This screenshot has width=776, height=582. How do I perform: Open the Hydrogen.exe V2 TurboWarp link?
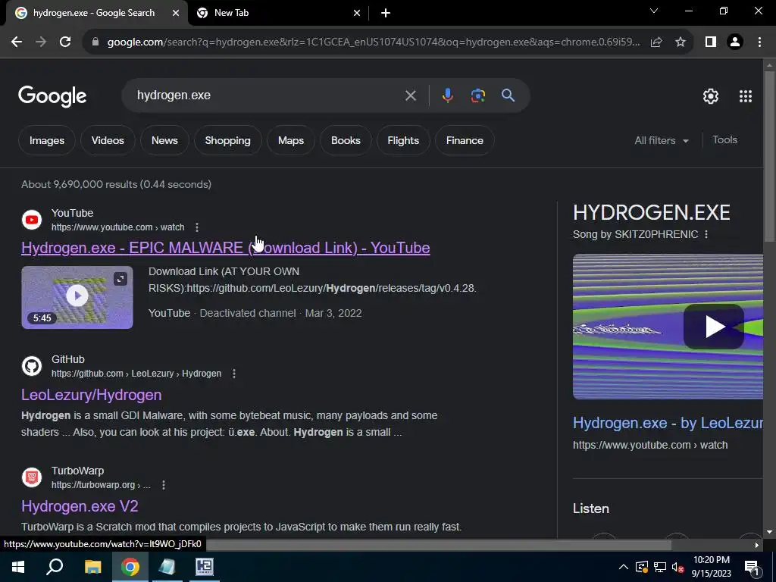(80, 506)
